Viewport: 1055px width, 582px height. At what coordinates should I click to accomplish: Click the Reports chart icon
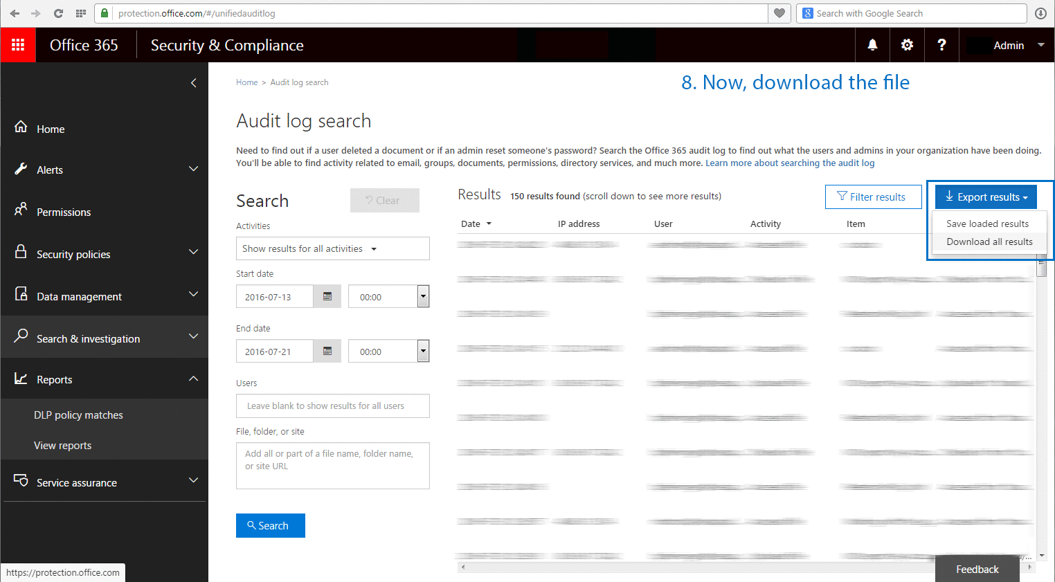pos(21,379)
